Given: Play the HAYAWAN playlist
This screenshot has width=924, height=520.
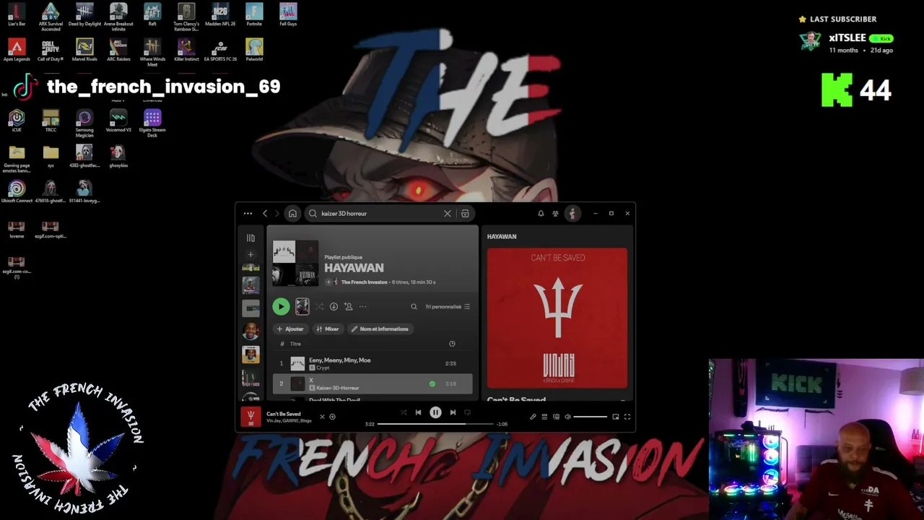Looking at the screenshot, I should 281,307.
